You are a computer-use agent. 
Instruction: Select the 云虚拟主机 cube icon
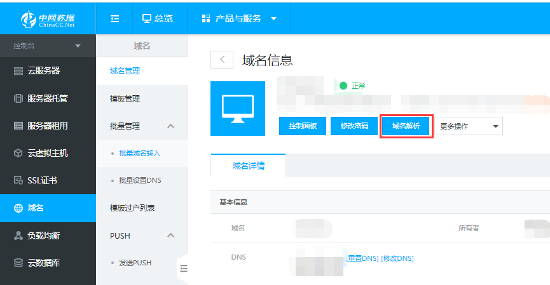tap(18, 153)
